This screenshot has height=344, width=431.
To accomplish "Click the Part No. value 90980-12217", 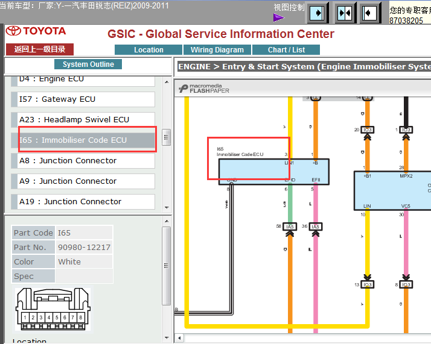I will 84,247.
